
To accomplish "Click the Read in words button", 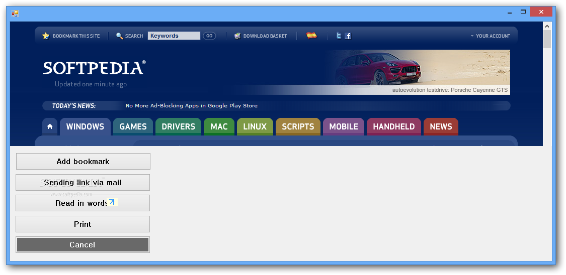I will tap(83, 203).
